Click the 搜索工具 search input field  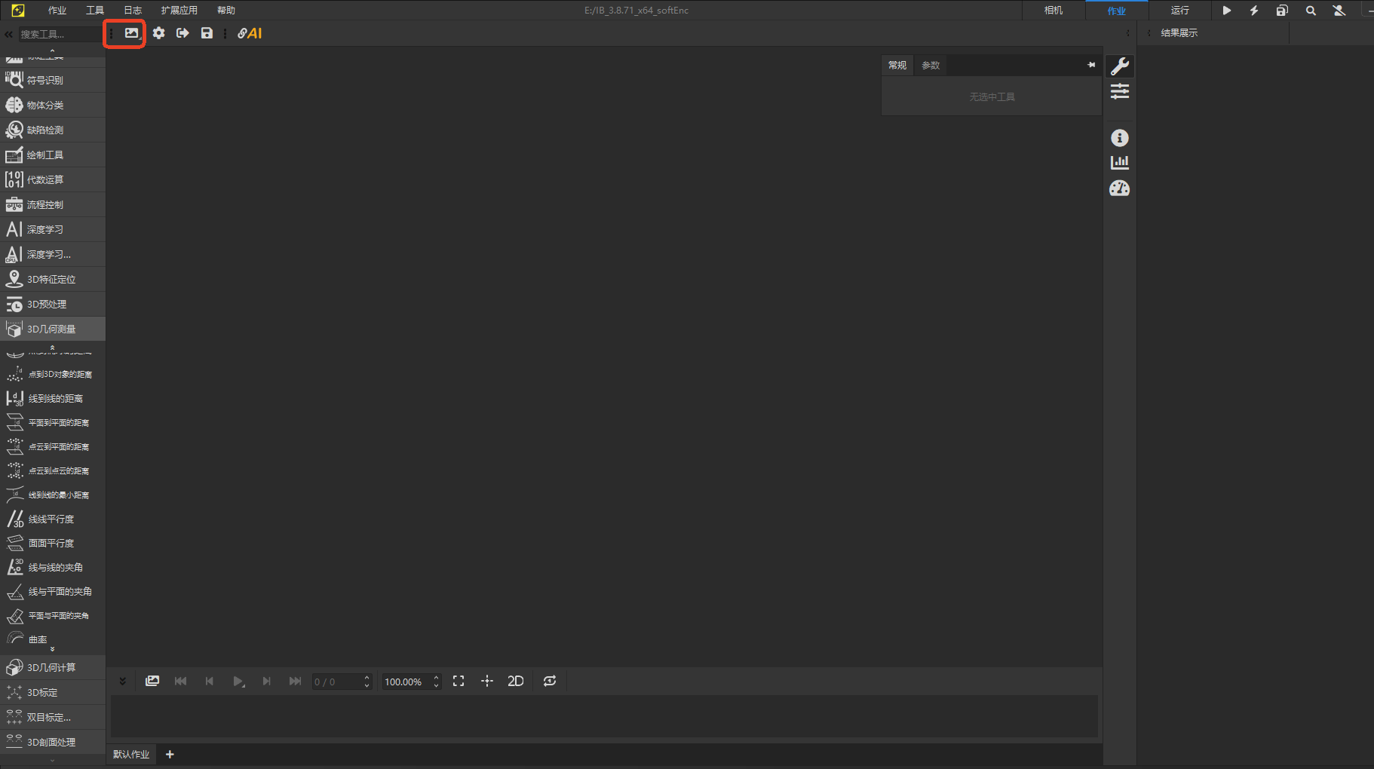[59, 34]
